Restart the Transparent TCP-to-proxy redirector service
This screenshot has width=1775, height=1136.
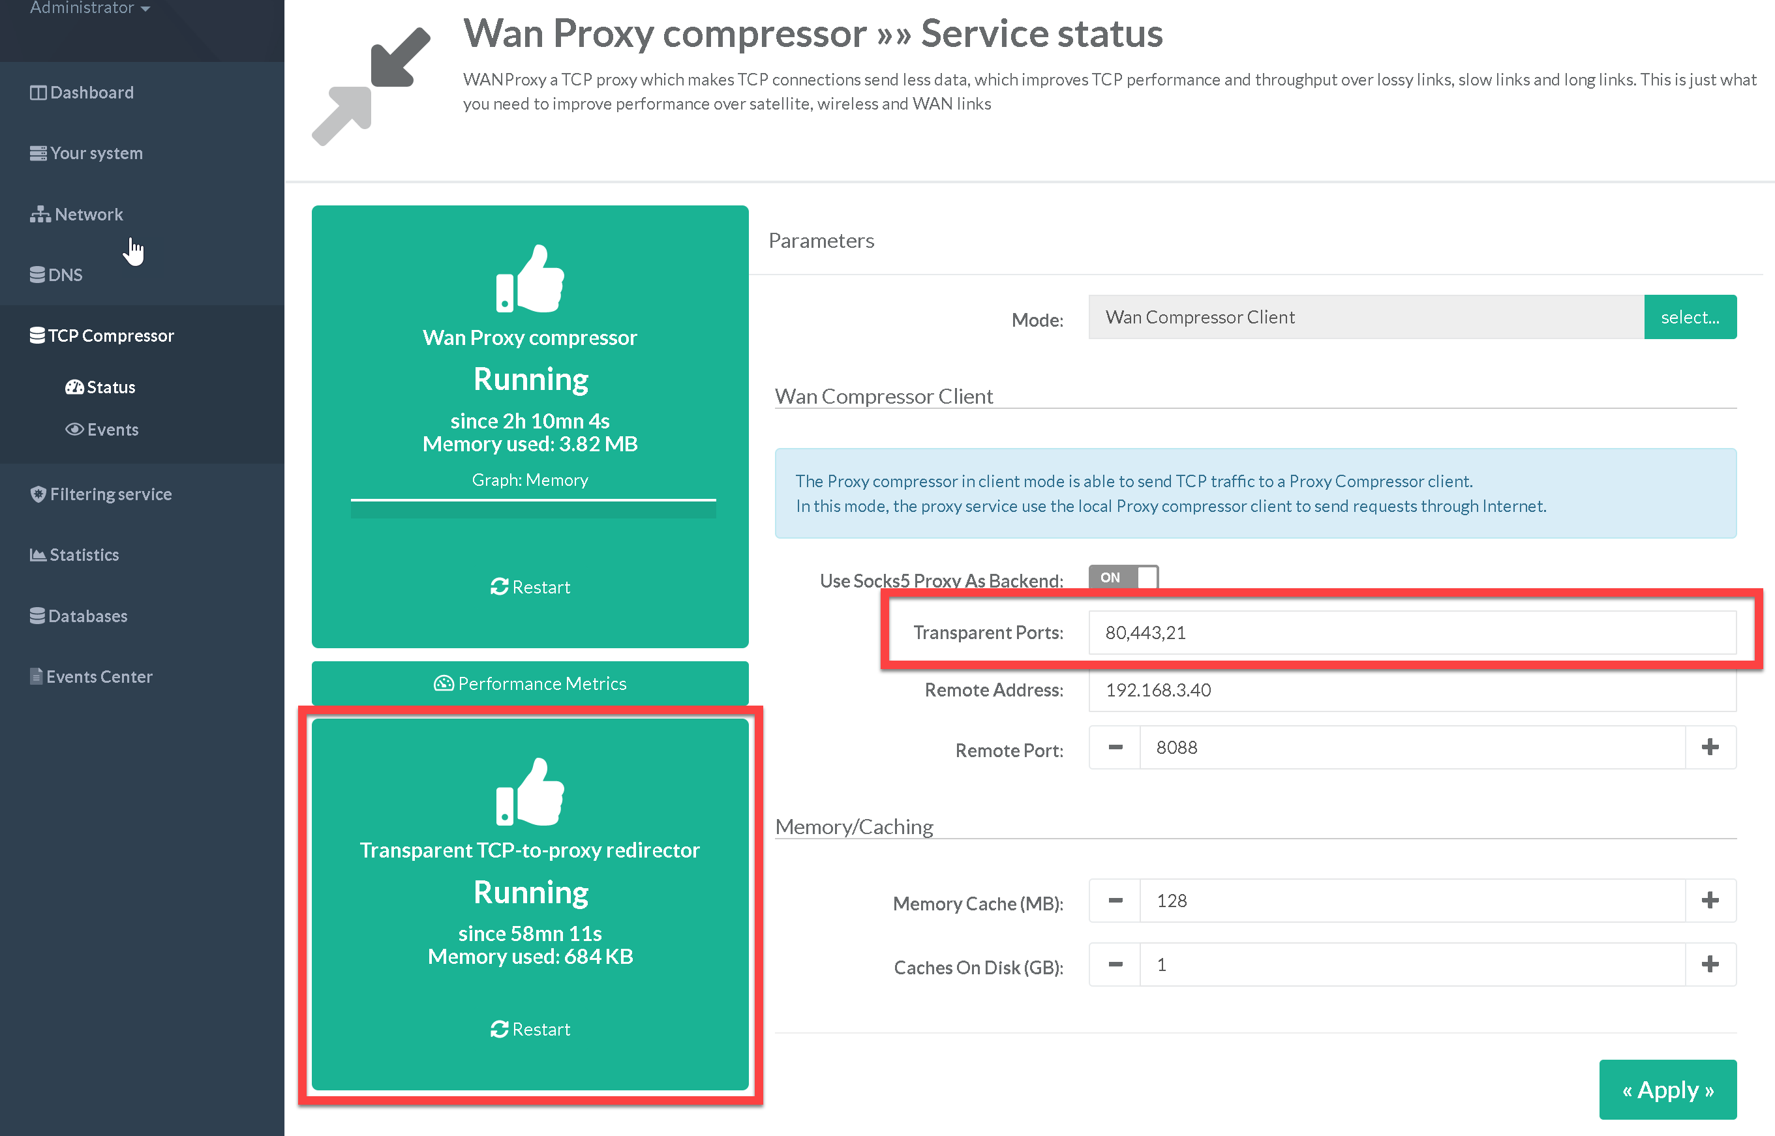(x=530, y=1029)
